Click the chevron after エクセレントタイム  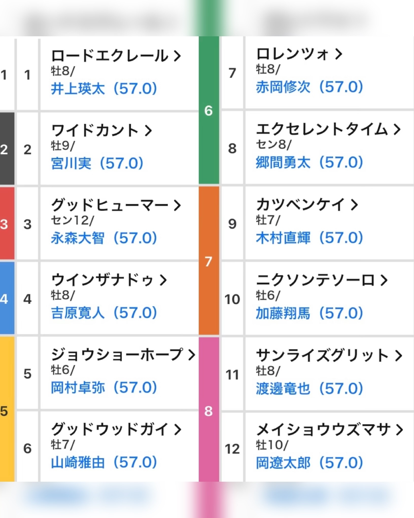397,129
